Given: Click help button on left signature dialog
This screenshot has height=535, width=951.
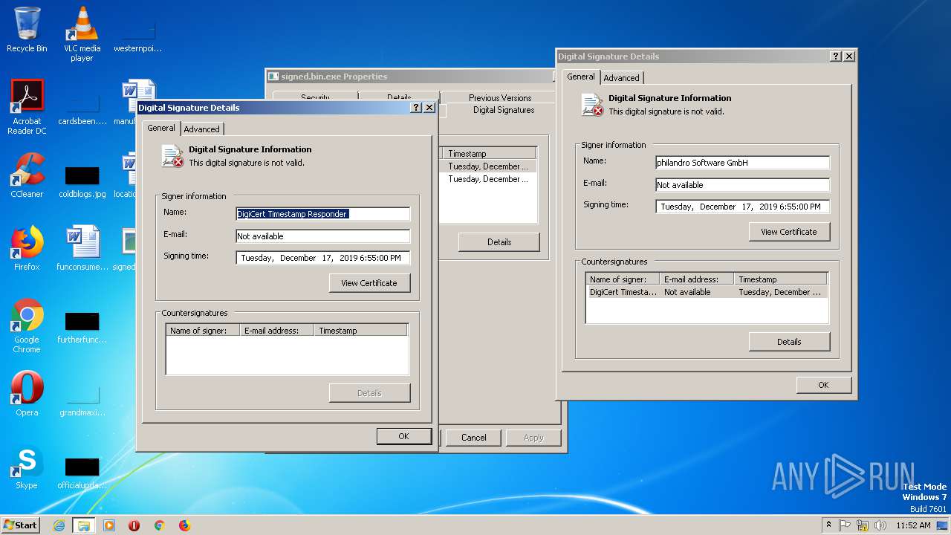Looking at the screenshot, I should (416, 108).
